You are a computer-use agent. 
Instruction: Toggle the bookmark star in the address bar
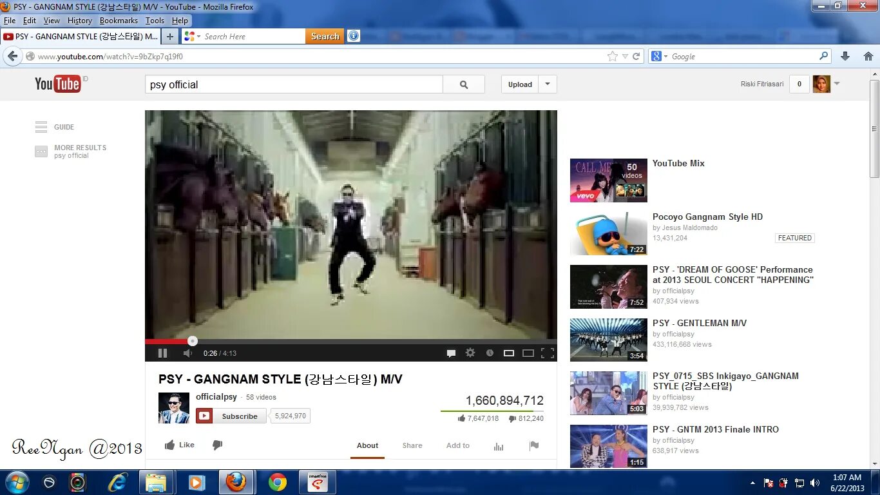[x=613, y=56]
